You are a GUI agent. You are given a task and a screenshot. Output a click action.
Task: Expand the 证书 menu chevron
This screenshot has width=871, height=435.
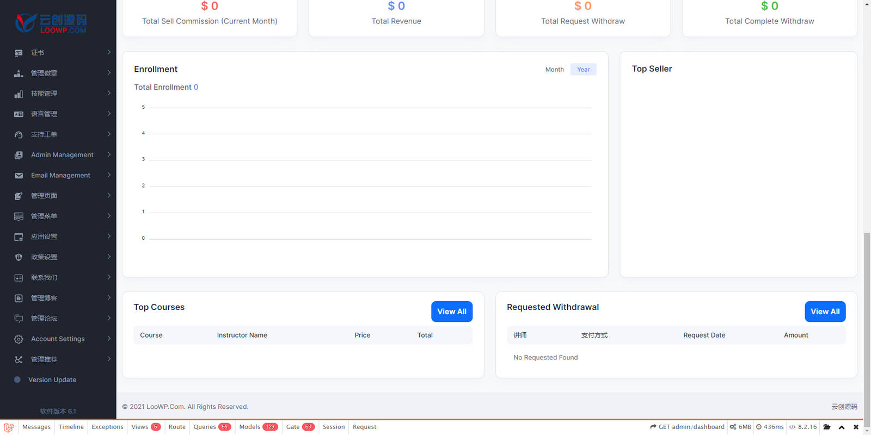tap(109, 52)
